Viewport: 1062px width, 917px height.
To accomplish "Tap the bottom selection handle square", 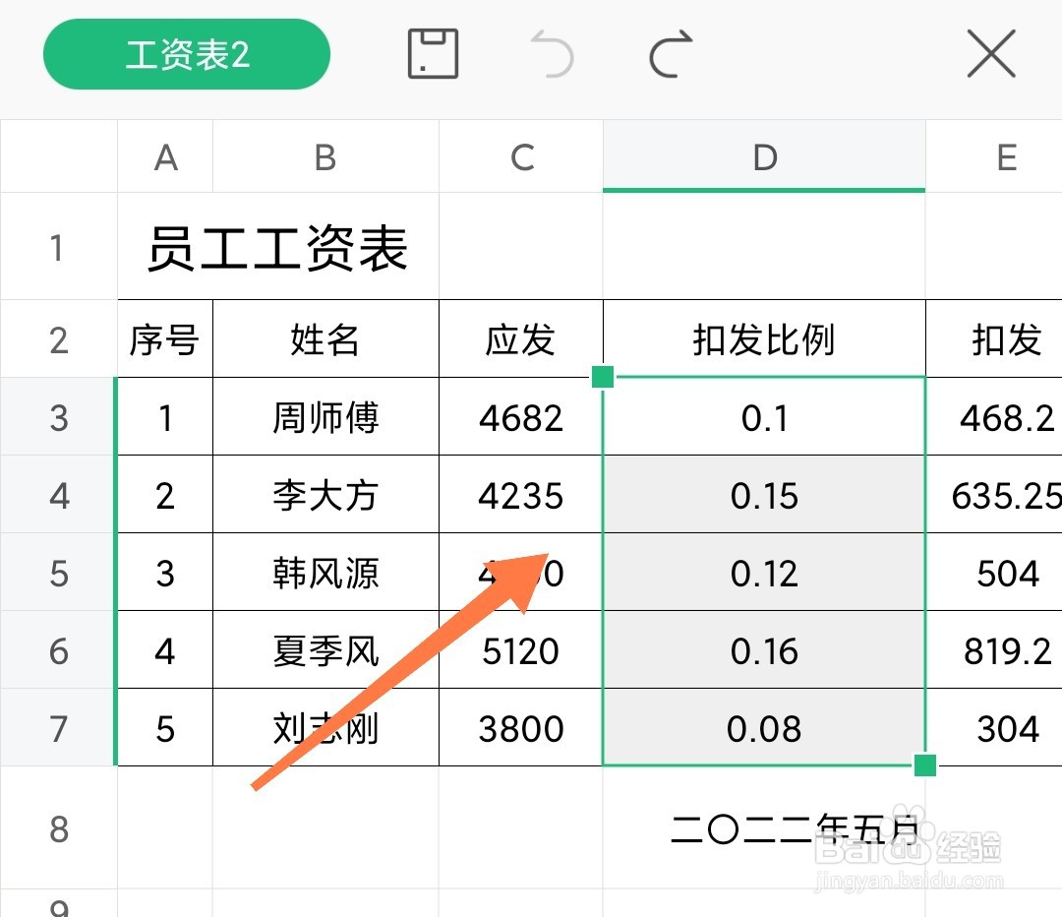I will click(x=924, y=764).
